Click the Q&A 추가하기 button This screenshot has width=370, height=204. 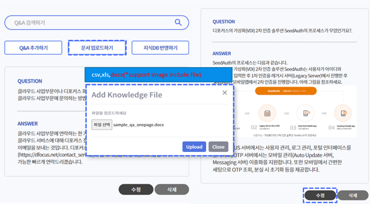33,48
